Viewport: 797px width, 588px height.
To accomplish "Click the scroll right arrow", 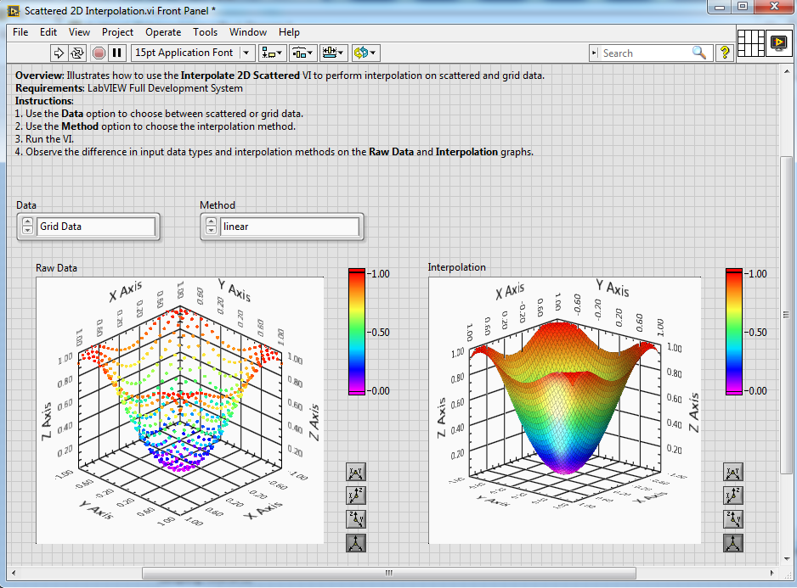I will pos(772,573).
